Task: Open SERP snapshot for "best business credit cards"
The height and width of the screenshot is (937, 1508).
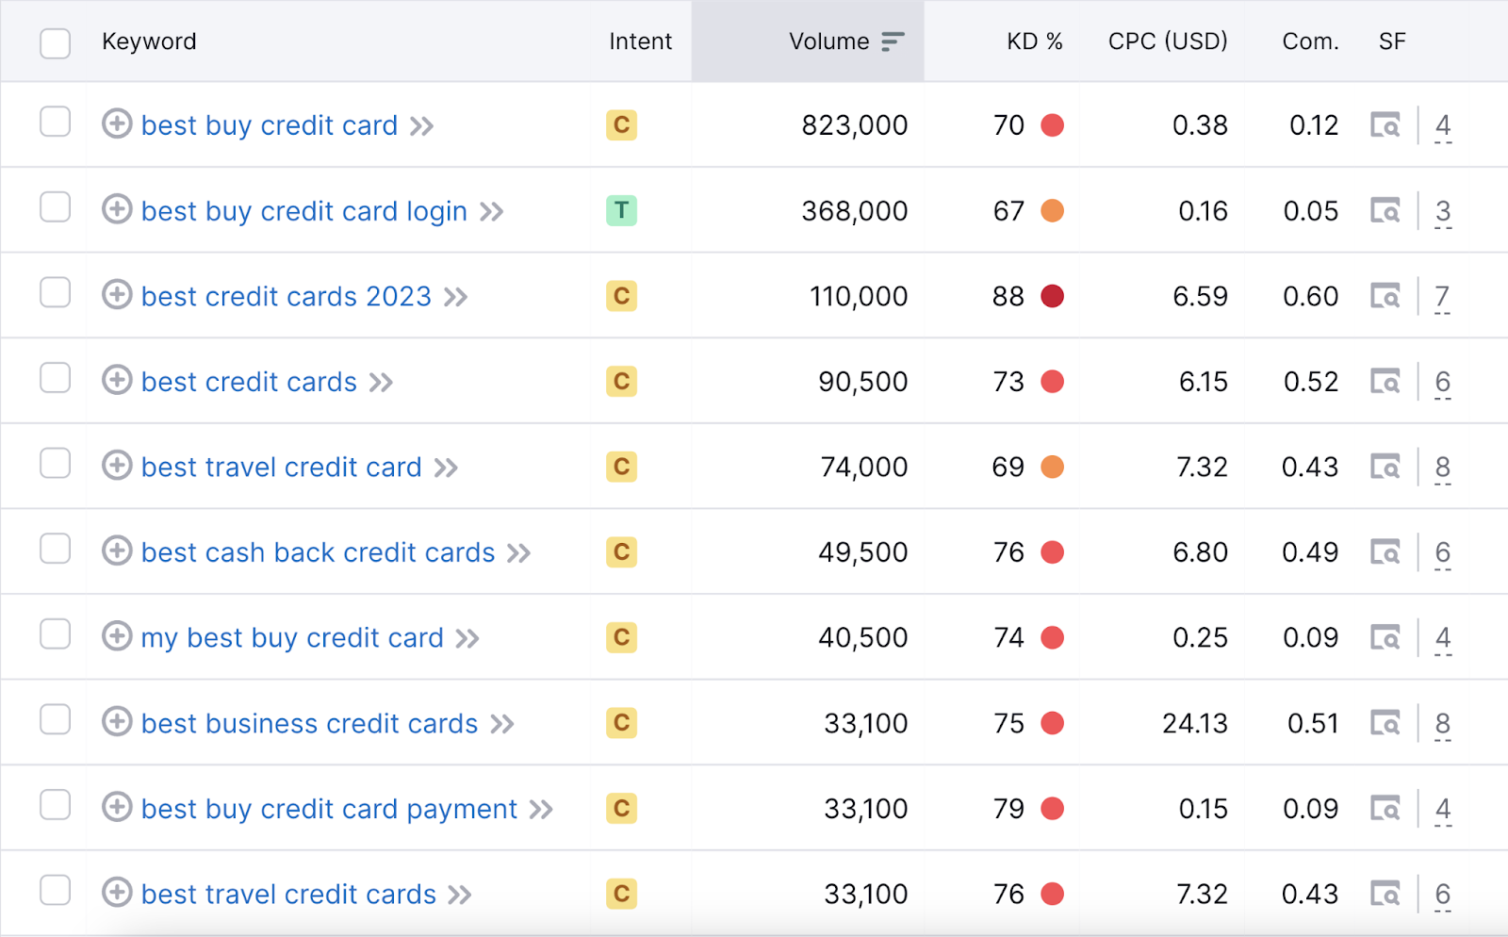Action: (x=1385, y=722)
